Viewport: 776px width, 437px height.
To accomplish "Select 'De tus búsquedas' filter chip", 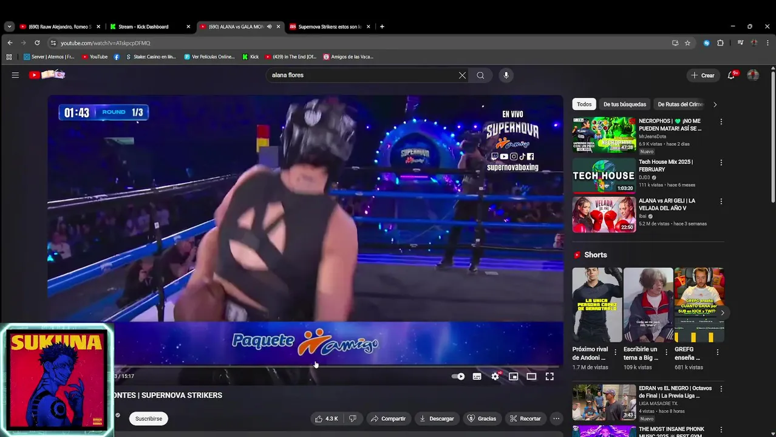I will (x=625, y=104).
